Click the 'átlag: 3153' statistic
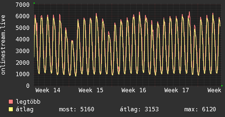This screenshot has height=117, width=225. pyautogui.click(x=139, y=109)
